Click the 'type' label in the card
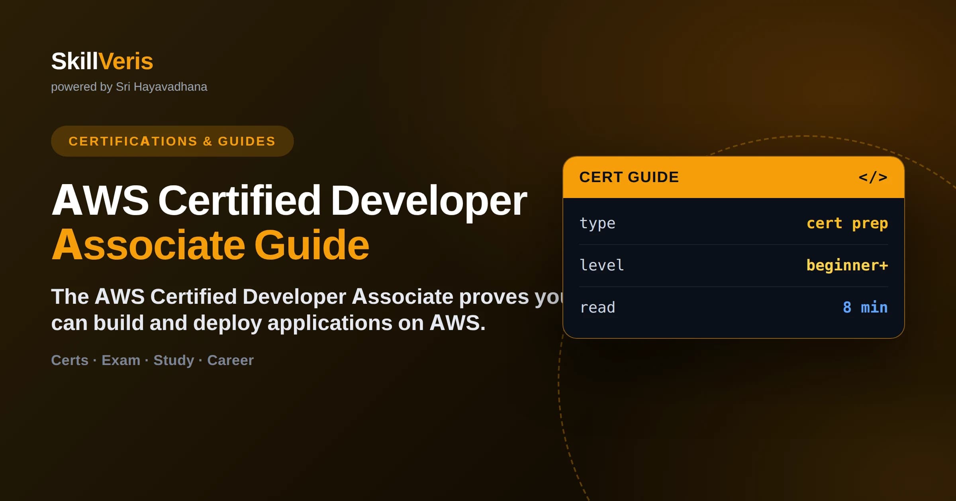956x501 pixels. (597, 223)
